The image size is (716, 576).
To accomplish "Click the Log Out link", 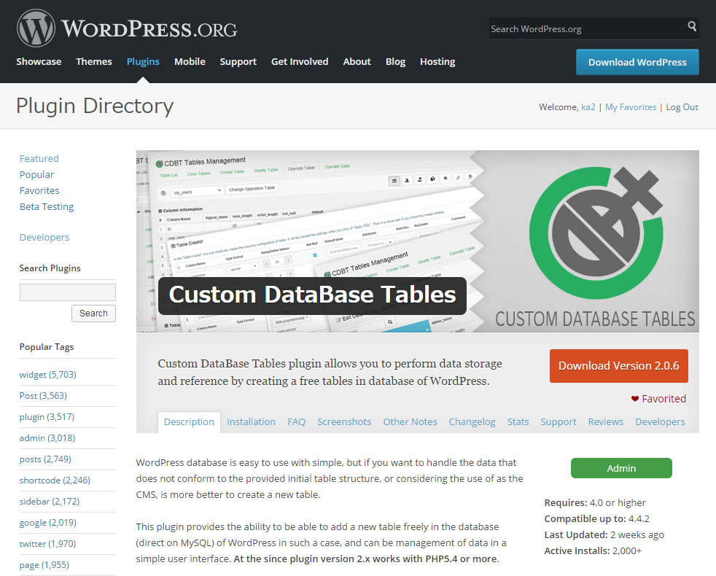I will click(x=681, y=106).
